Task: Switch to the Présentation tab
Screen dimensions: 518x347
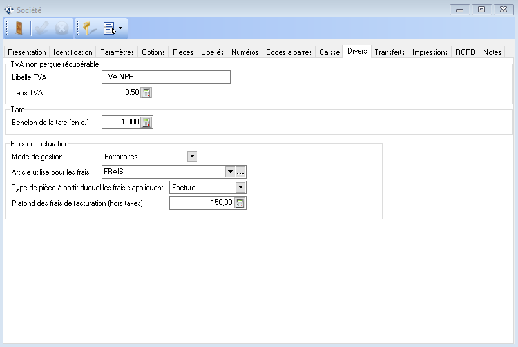Action: (27, 52)
